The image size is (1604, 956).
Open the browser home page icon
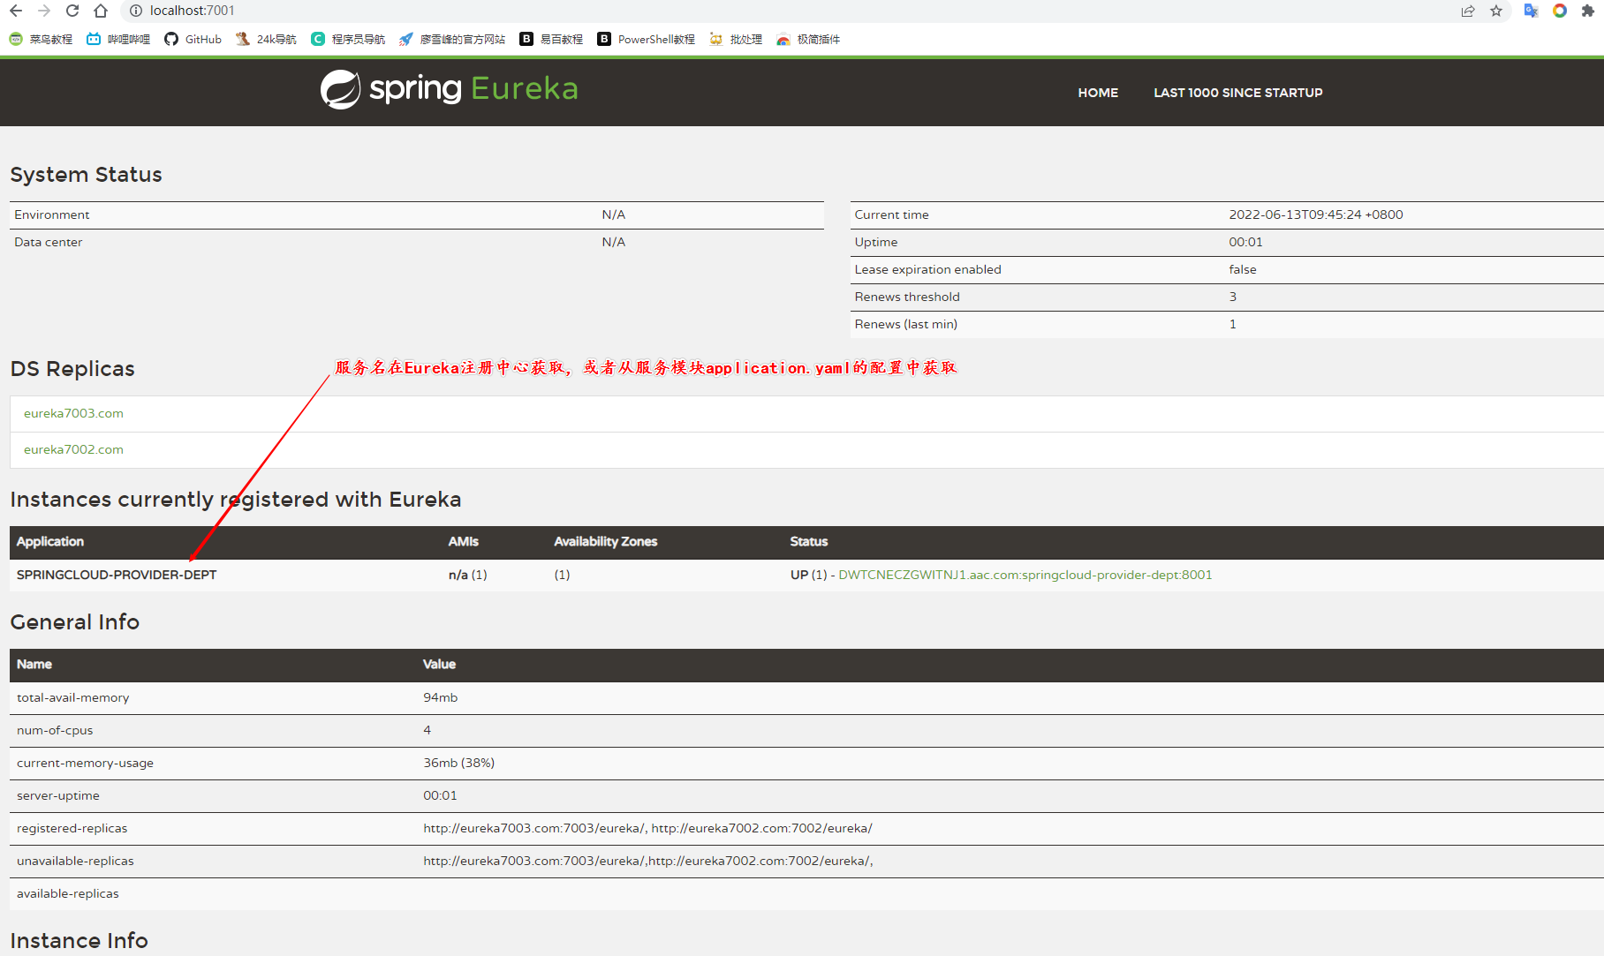[101, 11]
